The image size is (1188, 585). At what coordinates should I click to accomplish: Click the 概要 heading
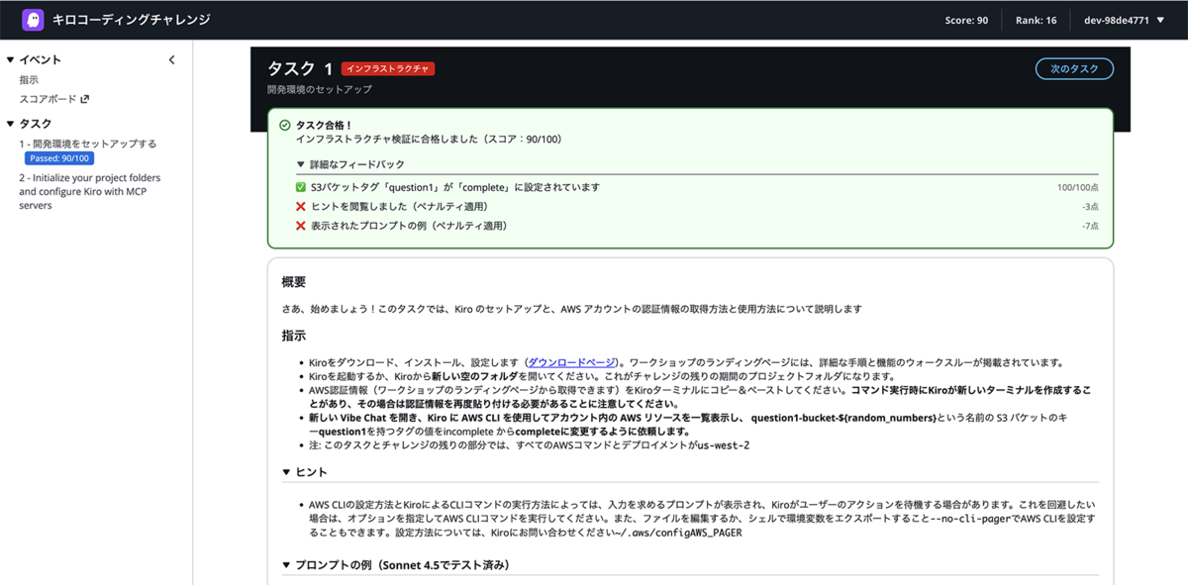[x=294, y=282]
